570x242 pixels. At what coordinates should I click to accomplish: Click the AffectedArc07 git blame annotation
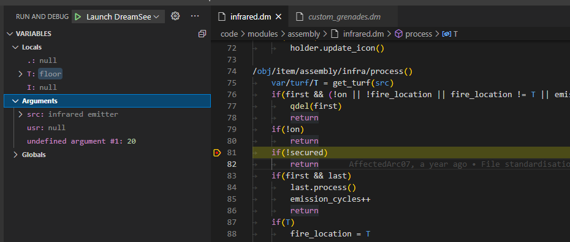coord(459,164)
